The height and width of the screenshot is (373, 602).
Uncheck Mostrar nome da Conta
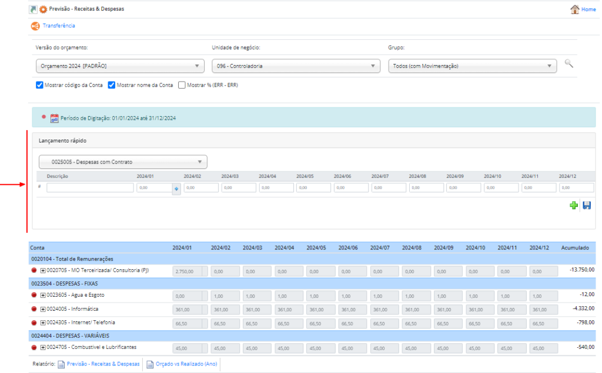(x=112, y=85)
